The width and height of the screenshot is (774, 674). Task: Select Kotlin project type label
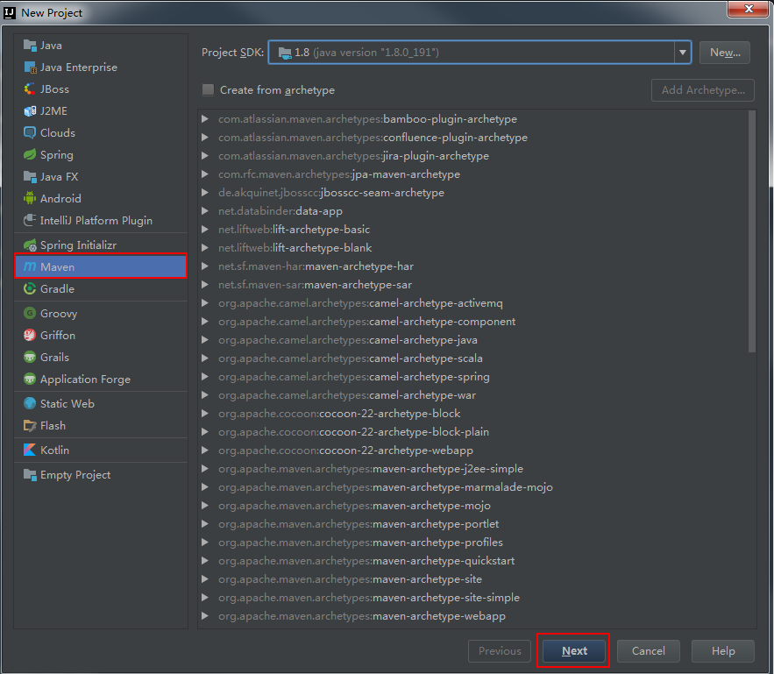tap(55, 450)
